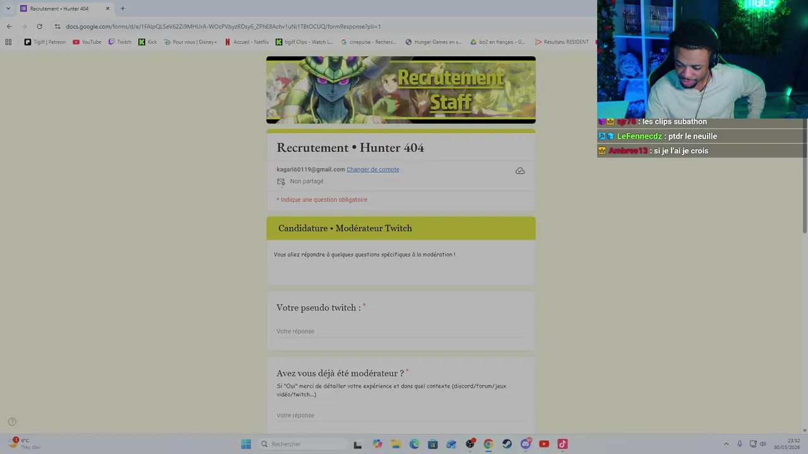Open the Task View icon on the taskbar

click(358, 444)
